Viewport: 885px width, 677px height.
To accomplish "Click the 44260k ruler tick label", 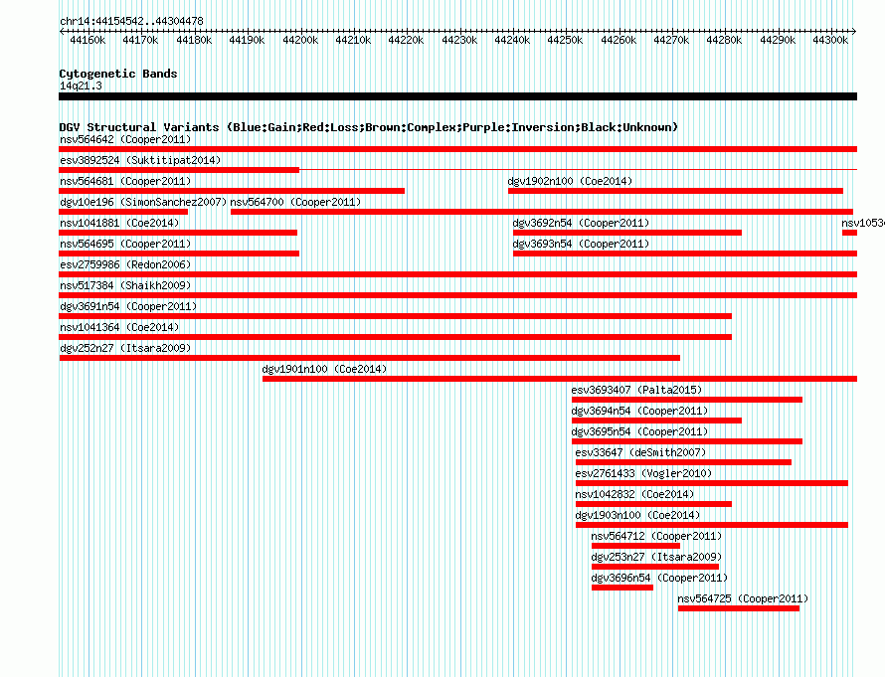I will (619, 40).
